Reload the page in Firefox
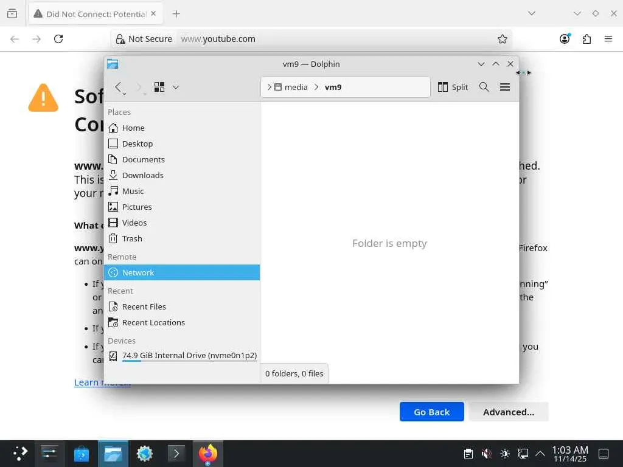The width and height of the screenshot is (623, 467). point(58,39)
